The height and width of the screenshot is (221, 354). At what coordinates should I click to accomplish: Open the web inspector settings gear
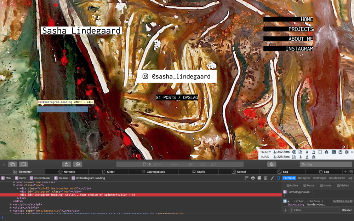click(x=351, y=171)
